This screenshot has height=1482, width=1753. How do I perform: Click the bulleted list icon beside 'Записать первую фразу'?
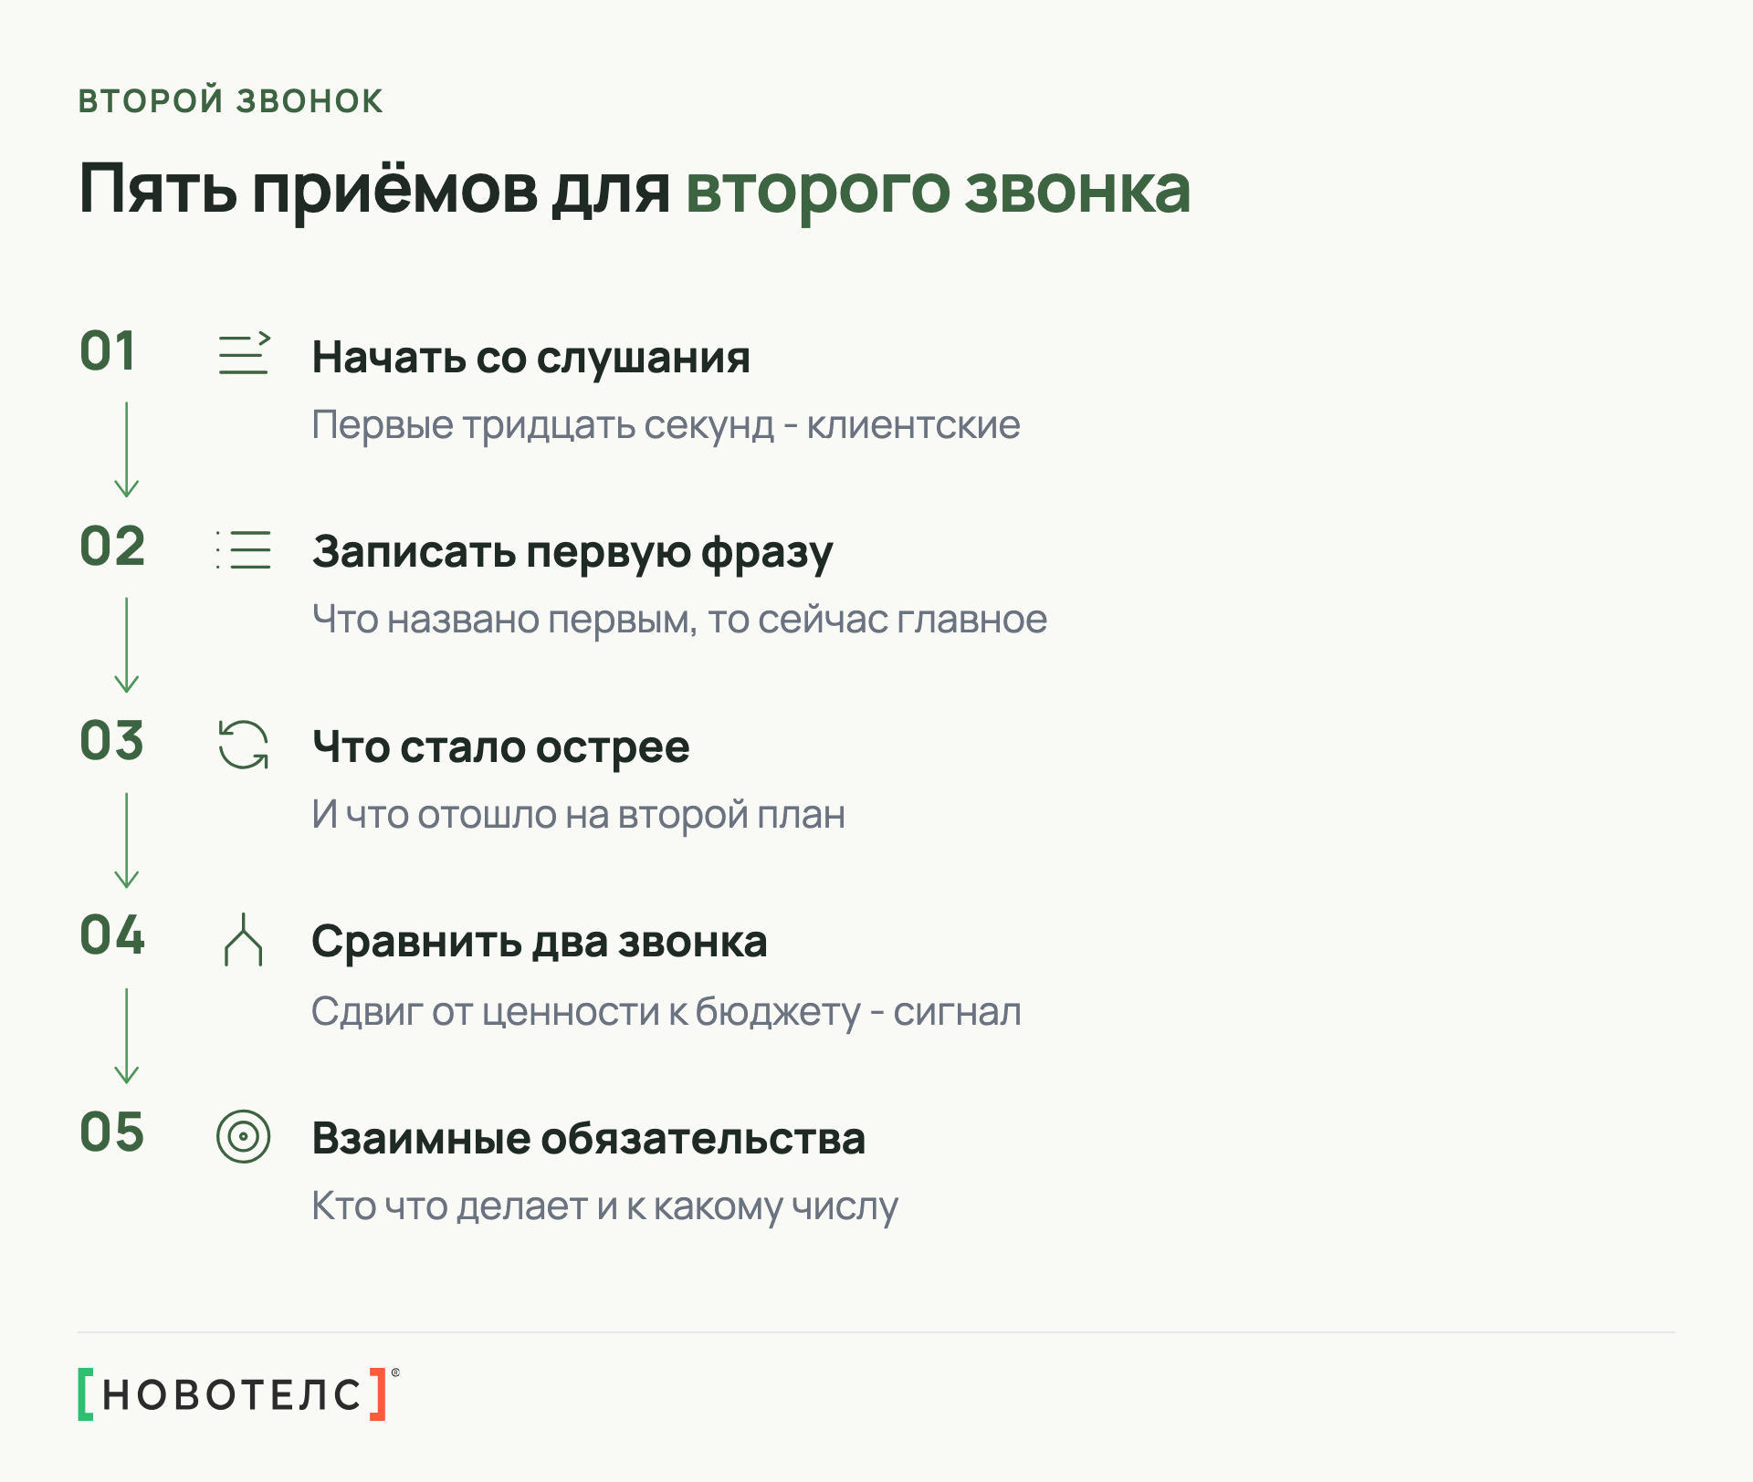(244, 549)
